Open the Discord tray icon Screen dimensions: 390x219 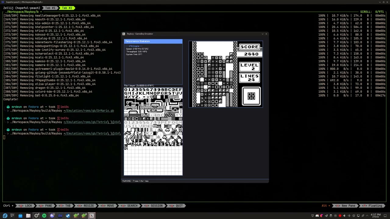click(317, 216)
